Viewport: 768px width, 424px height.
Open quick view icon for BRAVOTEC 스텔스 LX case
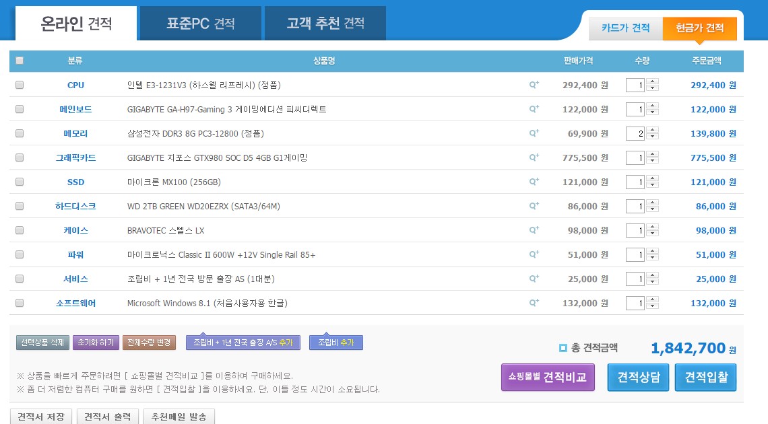[x=534, y=230]
